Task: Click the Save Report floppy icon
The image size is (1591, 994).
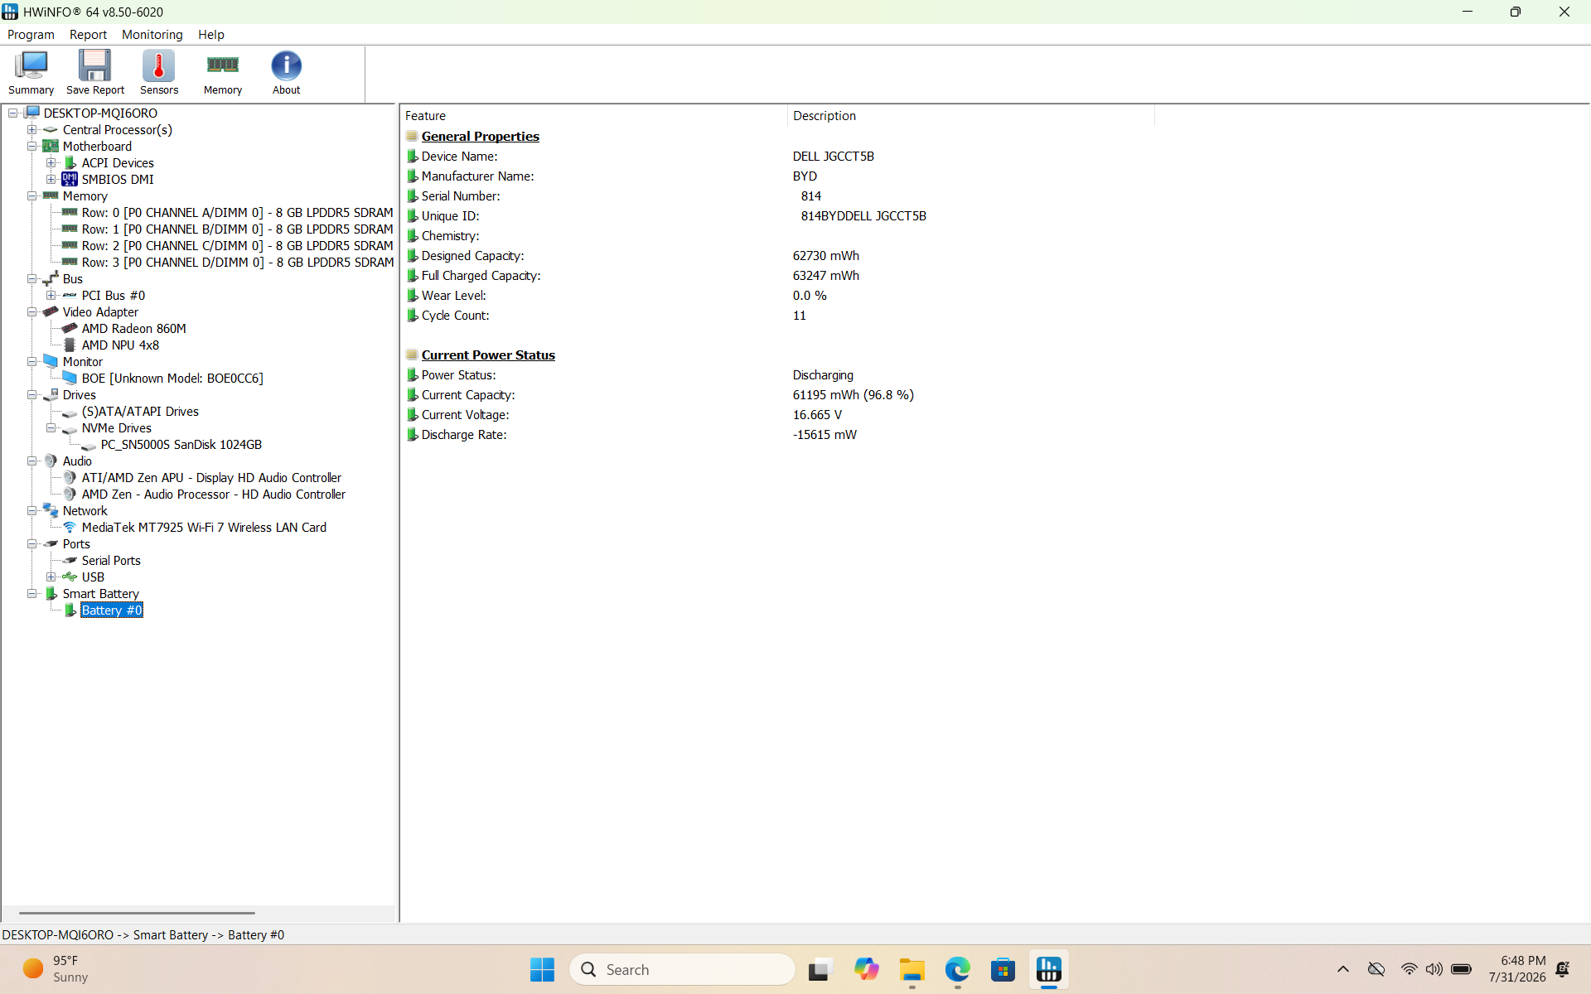Action: point(95,73)
